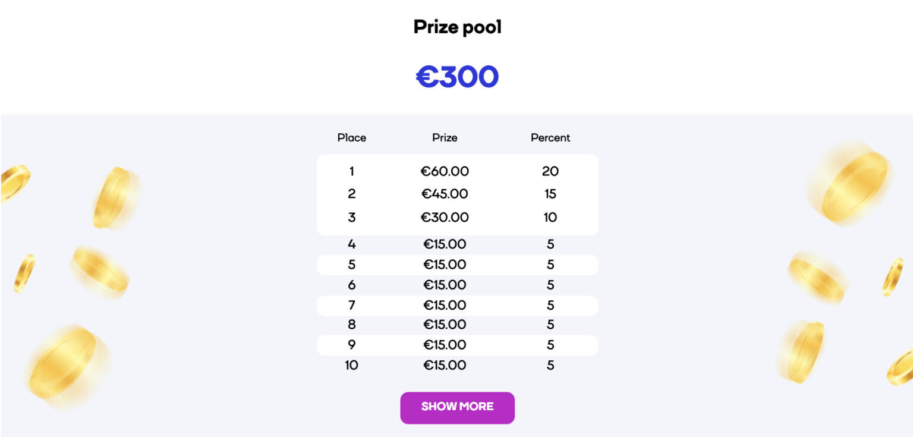The image size is (913, 437).
Task: Click the €60.00 prize for place 1
Action: [x=445, y=171]
